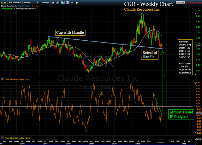Click the 1.42 current price tag
This screenshot has width=202, height=145.
click(x=199, y=45)
